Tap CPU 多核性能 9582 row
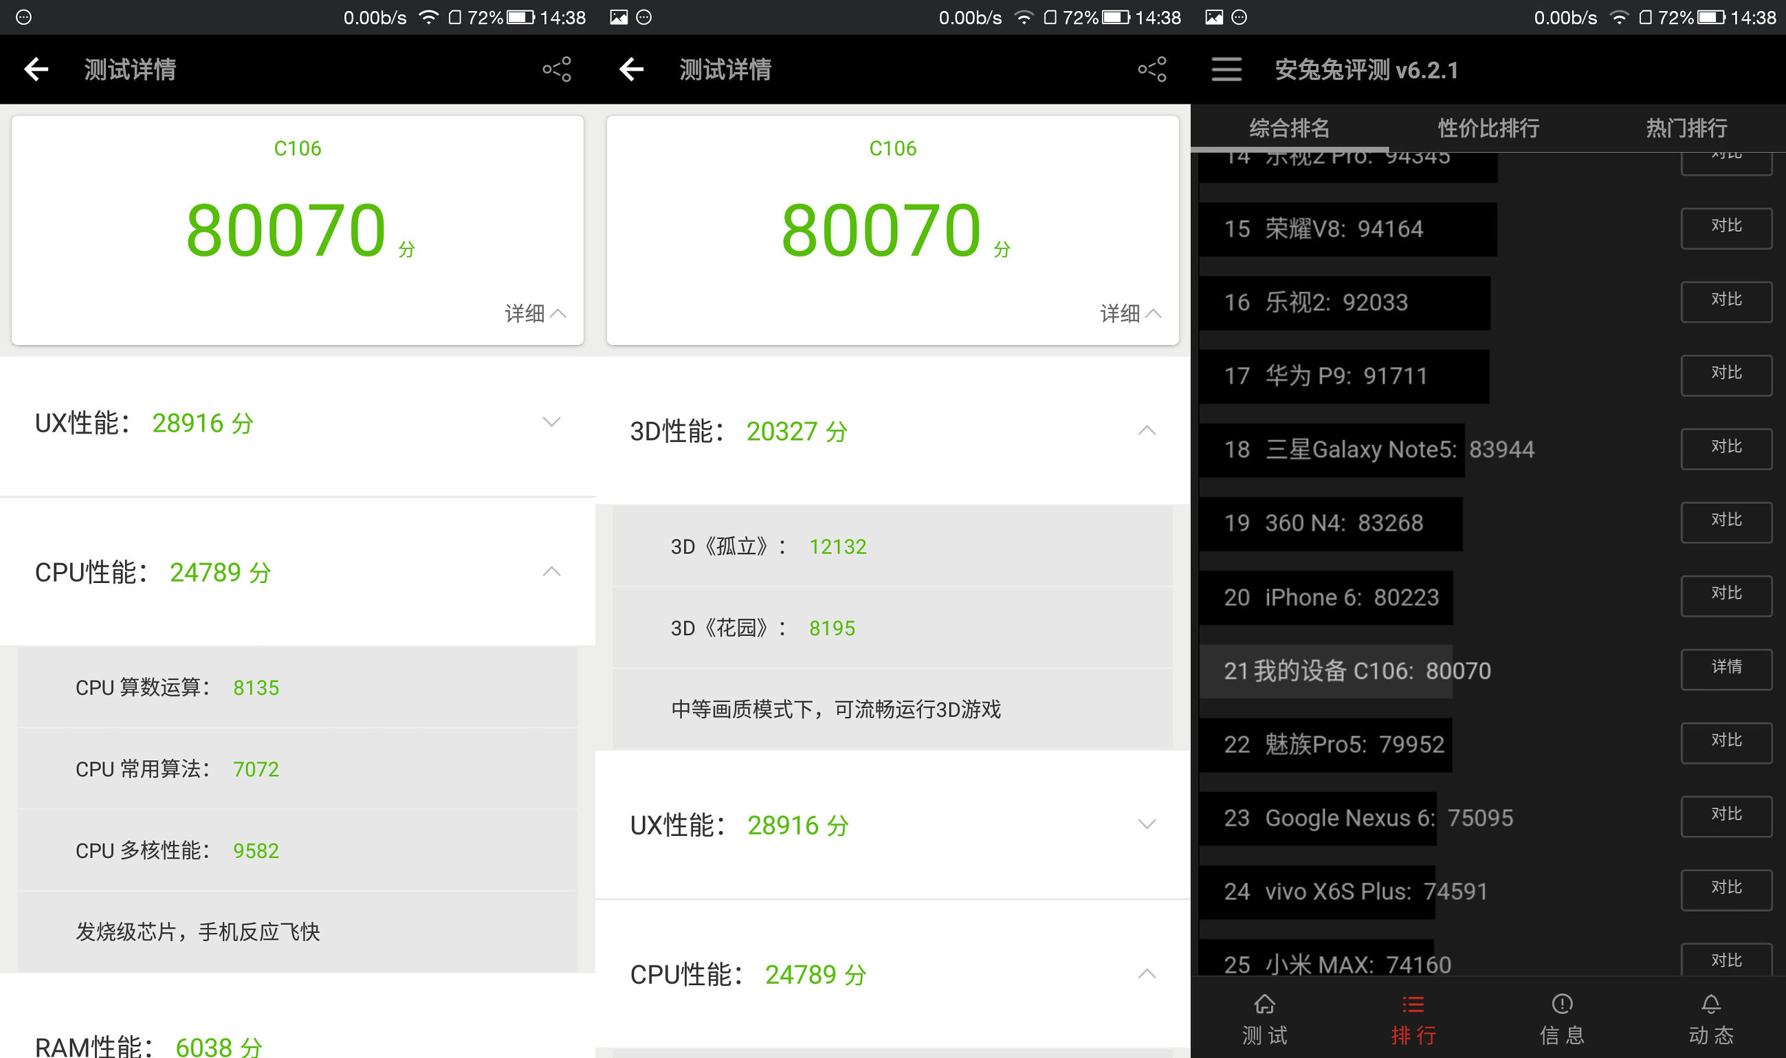This screenshot has height=1058, width=1786. tap(297, 850)
